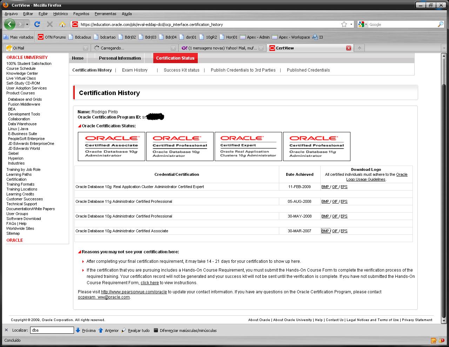Close the CertView tab
This screenshot has width=449, height=347.
(x=349, y=48)
